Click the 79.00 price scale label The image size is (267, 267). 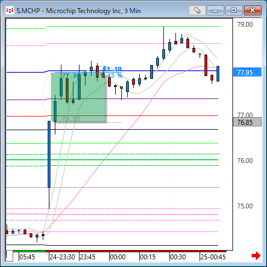click(x=245, y=25)
